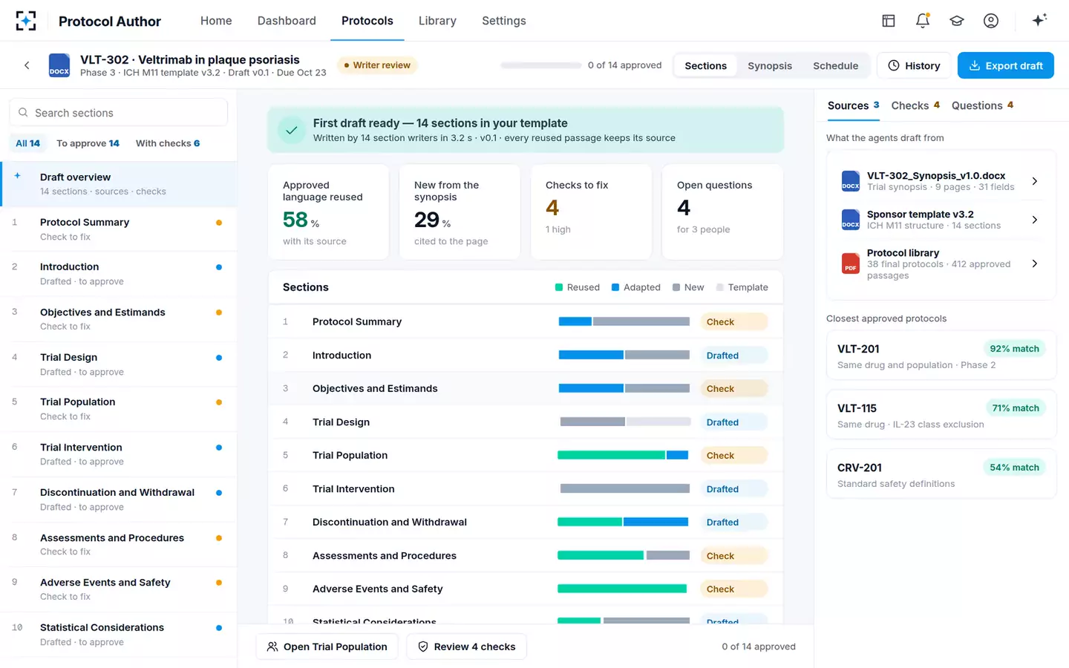Click the Search sections field
The height and width of the screenshot is (668, 1069).
(119, 113)
